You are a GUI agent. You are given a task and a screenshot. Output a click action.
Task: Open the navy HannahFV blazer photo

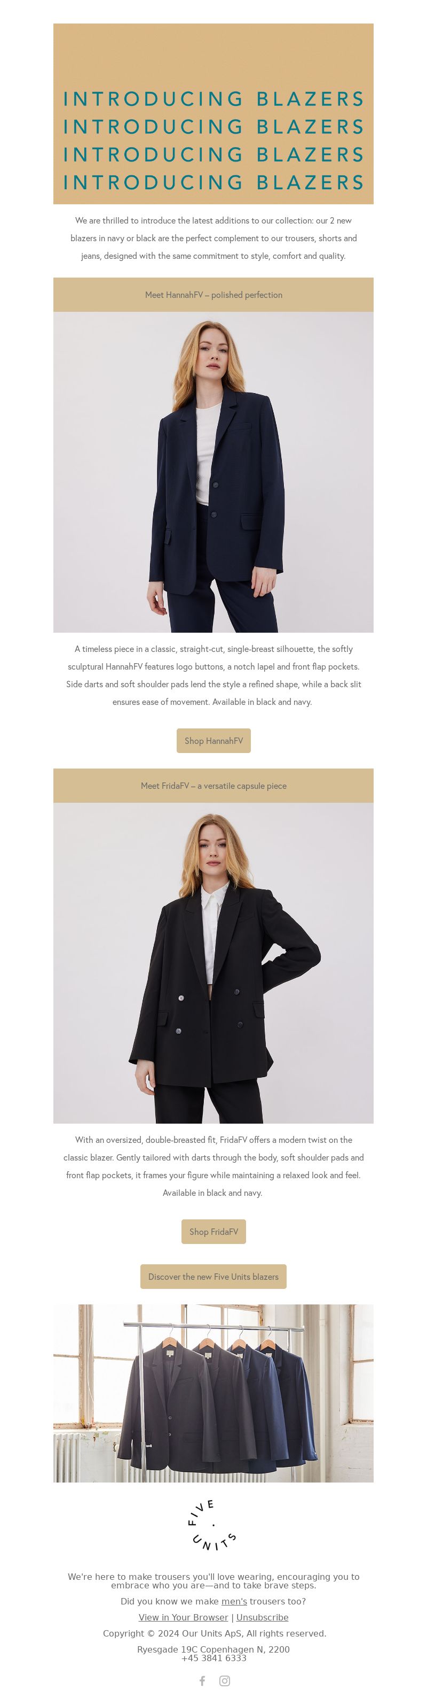tap(213, 472)
